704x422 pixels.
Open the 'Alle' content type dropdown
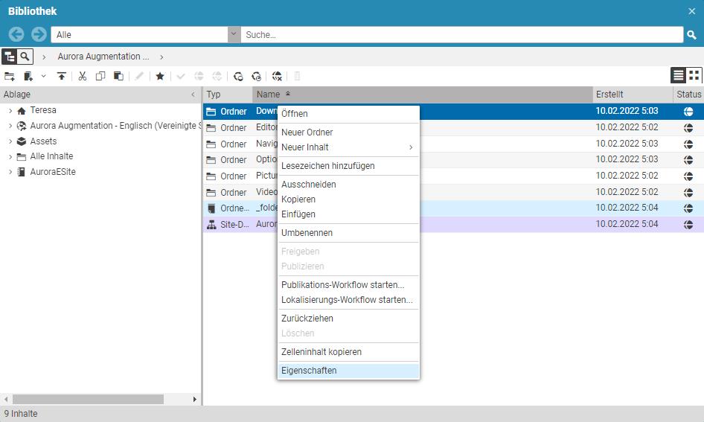pos(234,35)
